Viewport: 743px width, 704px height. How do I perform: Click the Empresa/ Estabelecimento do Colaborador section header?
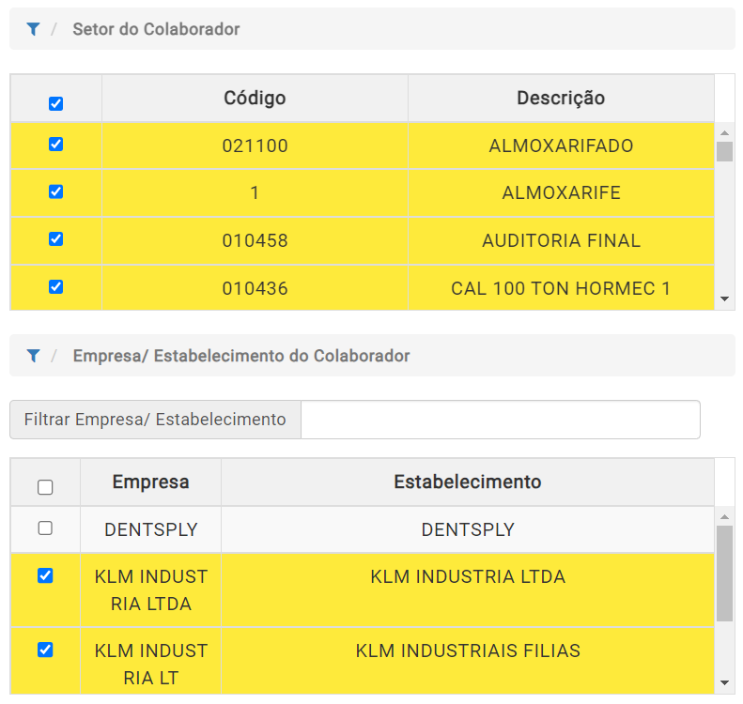point(241,356)
